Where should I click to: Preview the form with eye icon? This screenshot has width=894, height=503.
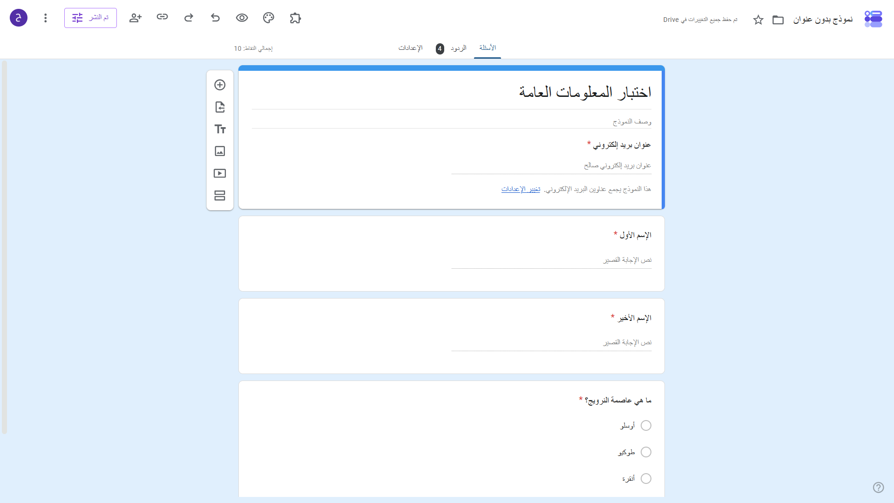[x=242, y=18]
